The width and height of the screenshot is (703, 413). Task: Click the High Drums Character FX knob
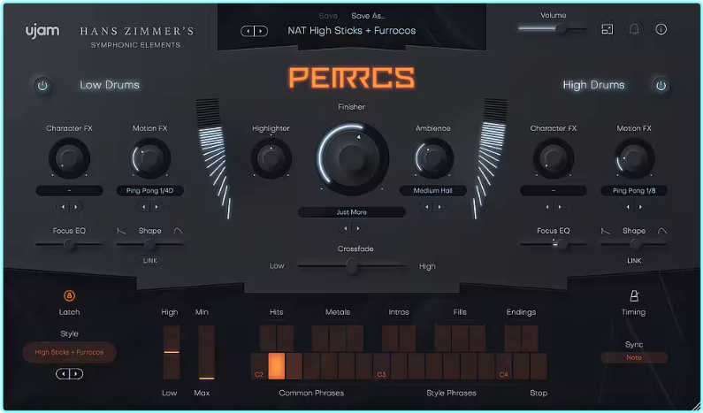coord(554,158)
